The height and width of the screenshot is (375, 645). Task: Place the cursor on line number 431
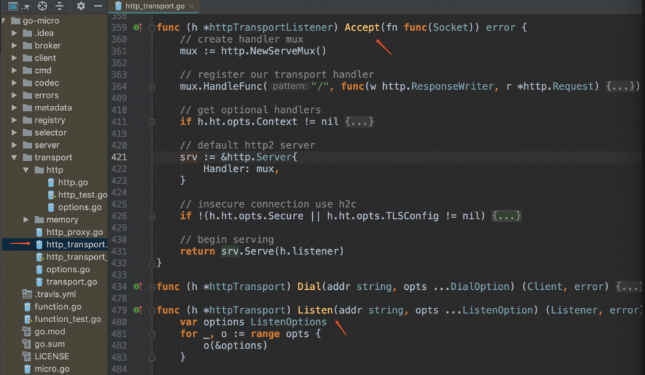[x=119, y=250]
